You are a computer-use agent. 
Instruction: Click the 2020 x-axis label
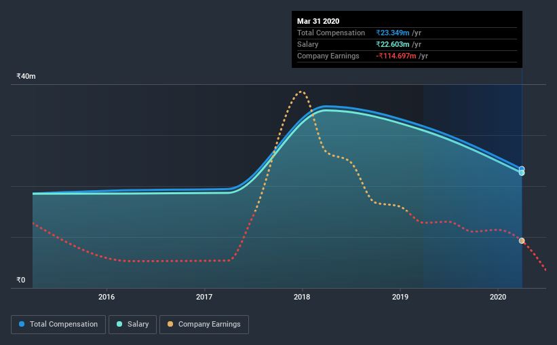tap(498, 297)
